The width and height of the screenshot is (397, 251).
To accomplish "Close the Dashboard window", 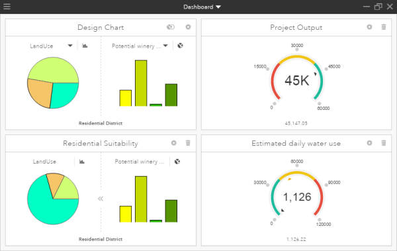I will tap(390, 7).
